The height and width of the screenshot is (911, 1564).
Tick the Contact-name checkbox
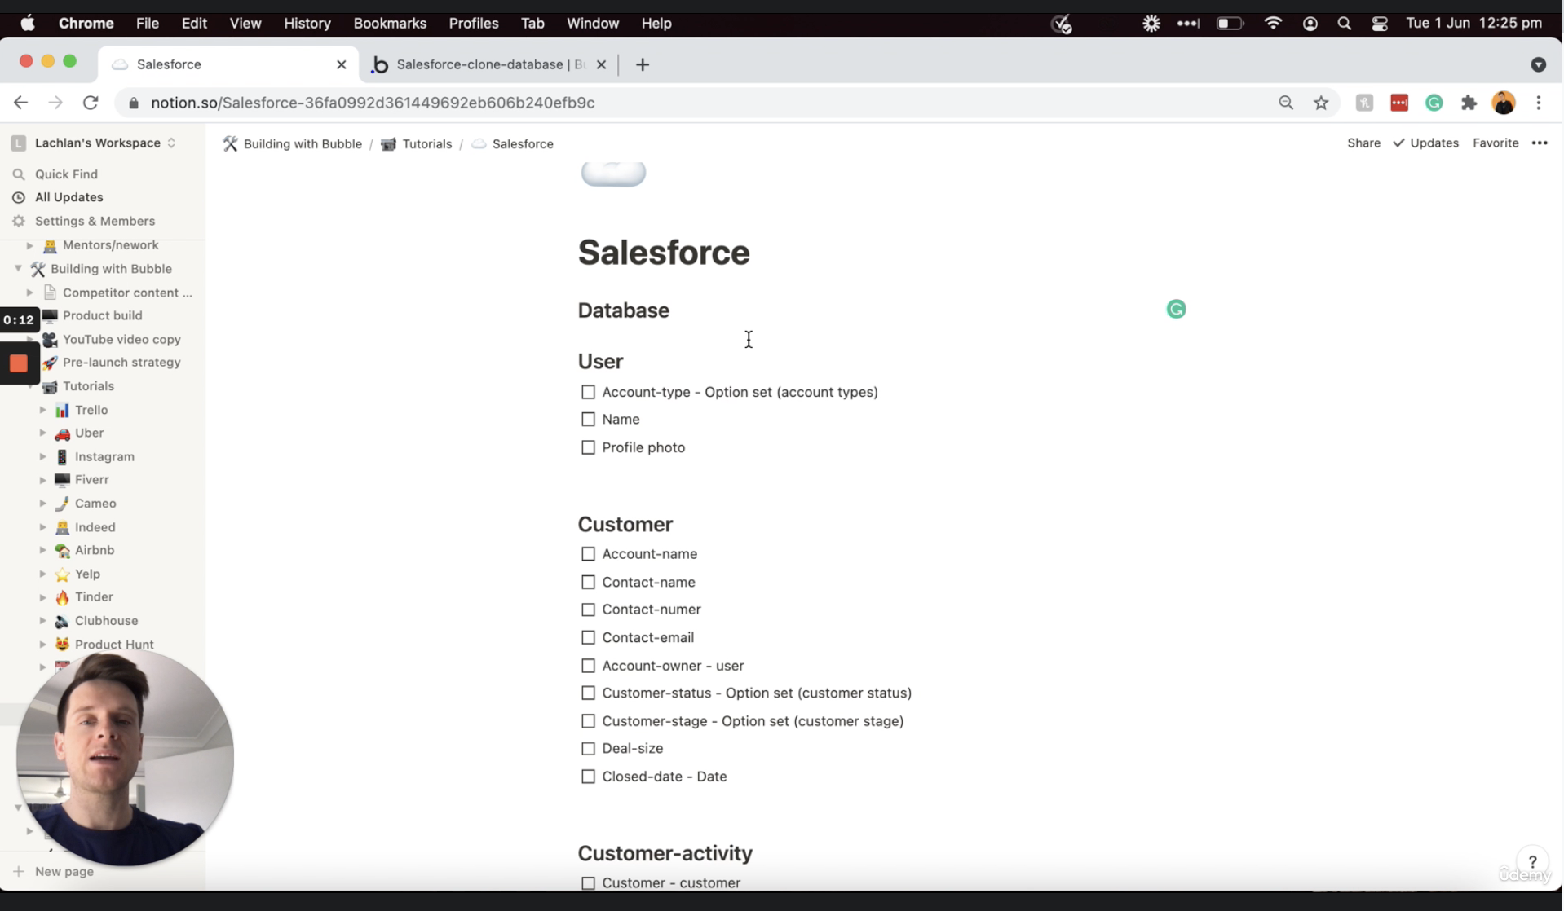pos(588,582)
